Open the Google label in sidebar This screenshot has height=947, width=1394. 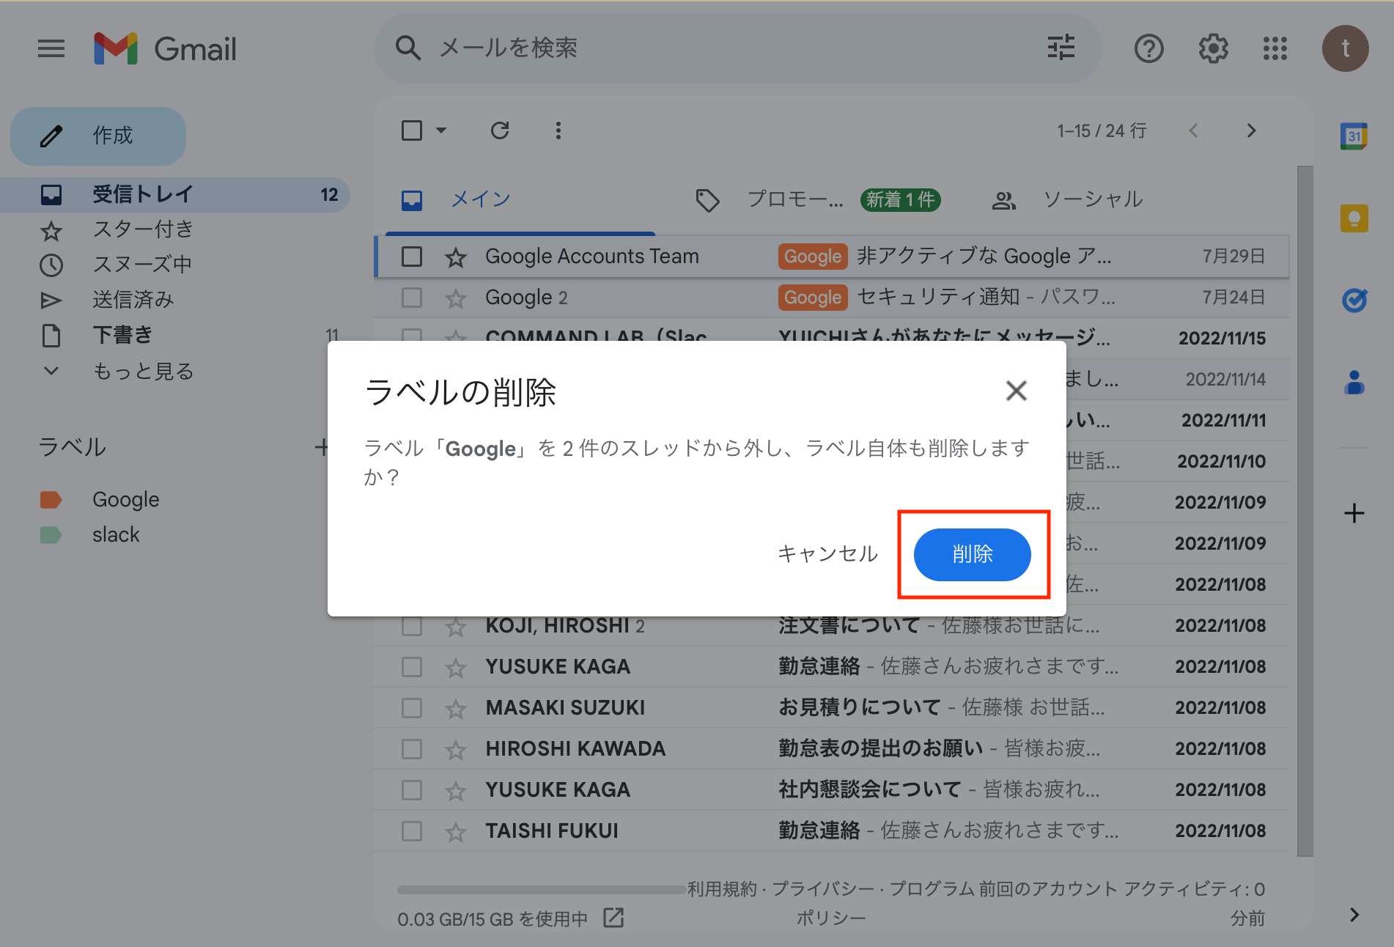126,500
